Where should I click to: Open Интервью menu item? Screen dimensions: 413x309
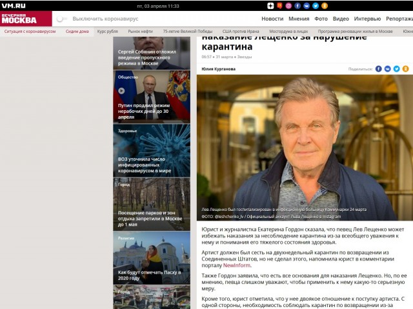367,19
